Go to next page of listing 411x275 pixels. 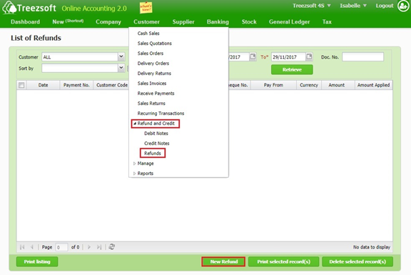89,247
